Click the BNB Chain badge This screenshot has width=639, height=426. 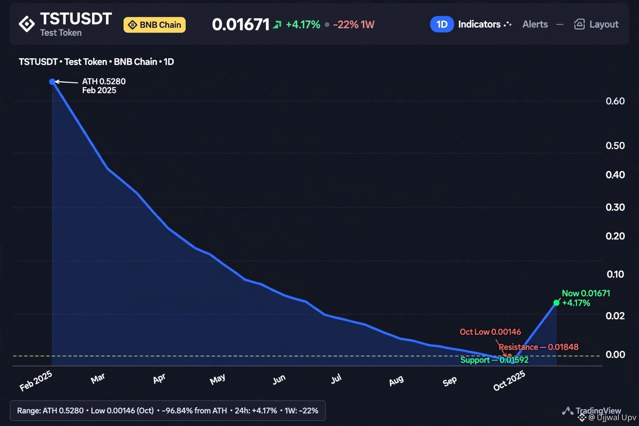154,25
